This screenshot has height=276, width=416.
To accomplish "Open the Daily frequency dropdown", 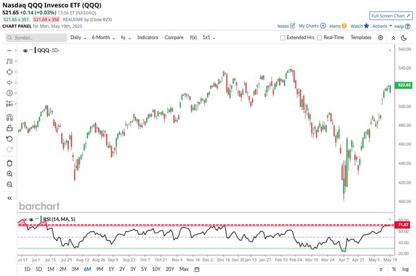I will pyautogui.click(x=78, y=38).
